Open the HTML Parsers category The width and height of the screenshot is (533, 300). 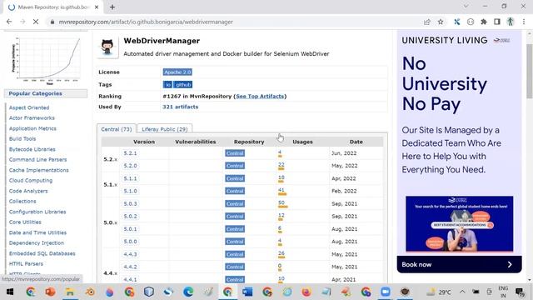coord(26,263)
